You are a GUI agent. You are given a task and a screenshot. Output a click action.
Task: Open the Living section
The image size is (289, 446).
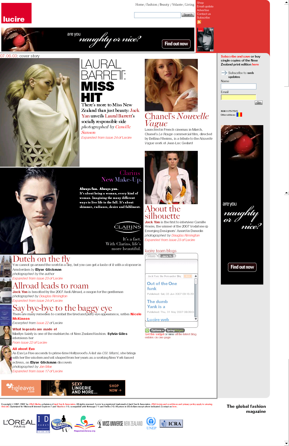pos(190,5)
